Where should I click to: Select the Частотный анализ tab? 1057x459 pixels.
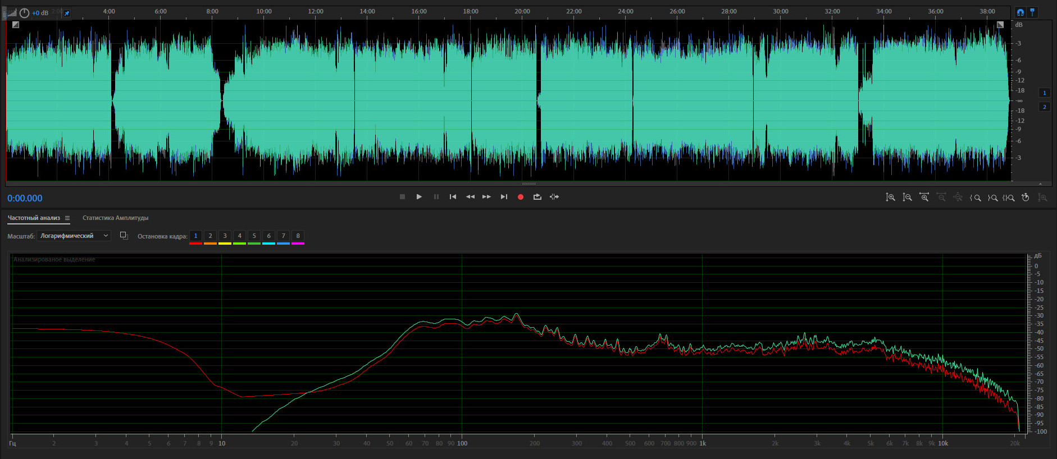[x=34, y=218]
